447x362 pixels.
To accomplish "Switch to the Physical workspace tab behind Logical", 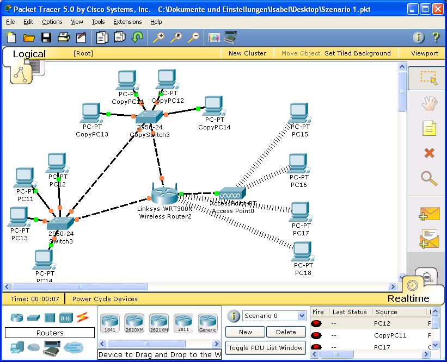I will (x=39, y=67).
